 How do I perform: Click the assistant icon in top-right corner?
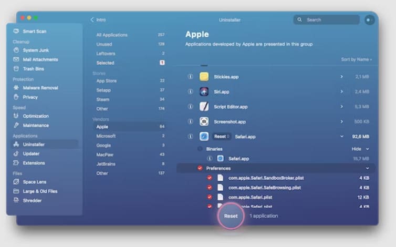coord(369,20)
